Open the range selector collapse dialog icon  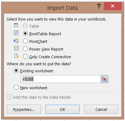tap(104, 79)
